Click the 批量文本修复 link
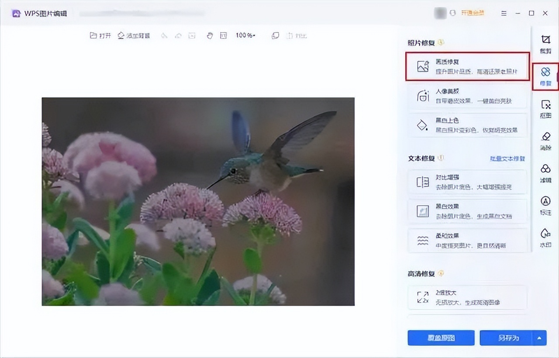This screenshot has width=559, height=358. [507, 159]
